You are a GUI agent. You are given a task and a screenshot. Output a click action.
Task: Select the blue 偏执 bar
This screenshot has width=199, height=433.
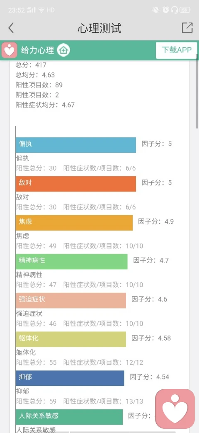[x=76, y=145]
